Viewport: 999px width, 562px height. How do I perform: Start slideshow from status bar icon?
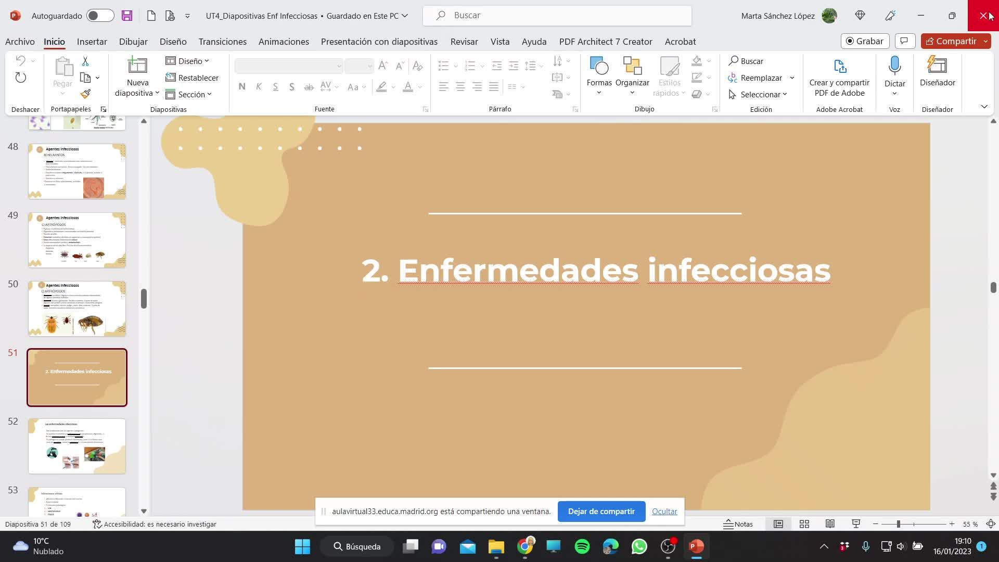856,524
